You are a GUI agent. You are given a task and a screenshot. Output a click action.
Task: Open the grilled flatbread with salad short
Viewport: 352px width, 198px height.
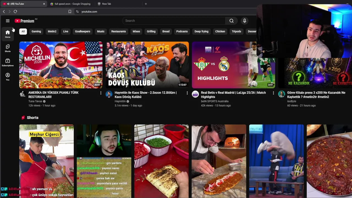click(x=161, y=161)
